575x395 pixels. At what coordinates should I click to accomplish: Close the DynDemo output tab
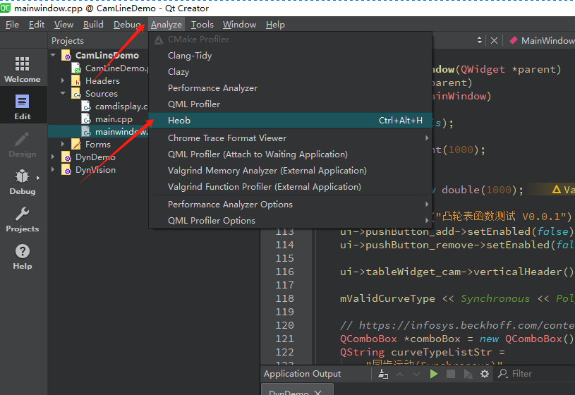[318, 392]
